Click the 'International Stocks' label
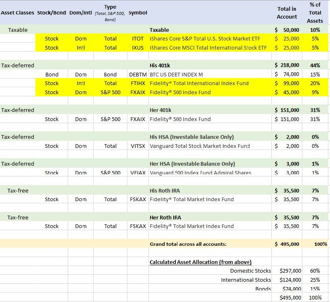 [x=246, y=280]
